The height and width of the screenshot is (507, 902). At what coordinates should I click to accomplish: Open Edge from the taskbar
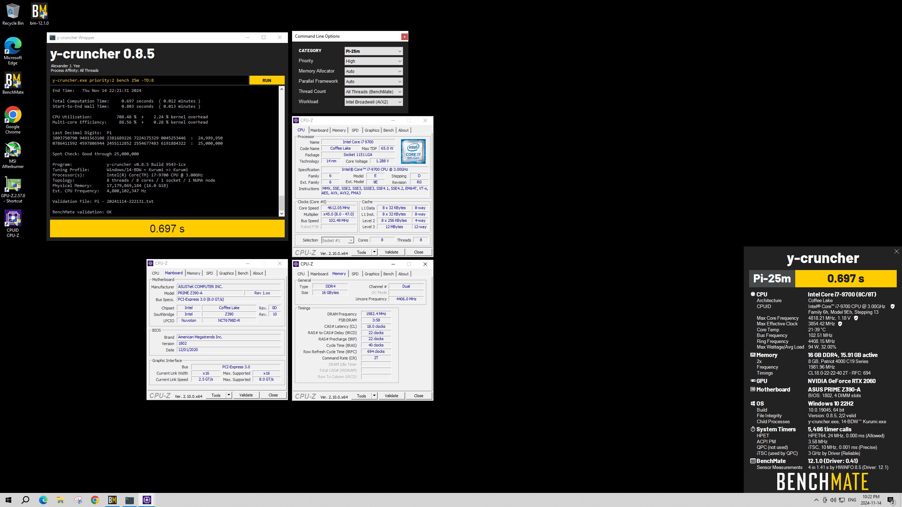point(43,500)
